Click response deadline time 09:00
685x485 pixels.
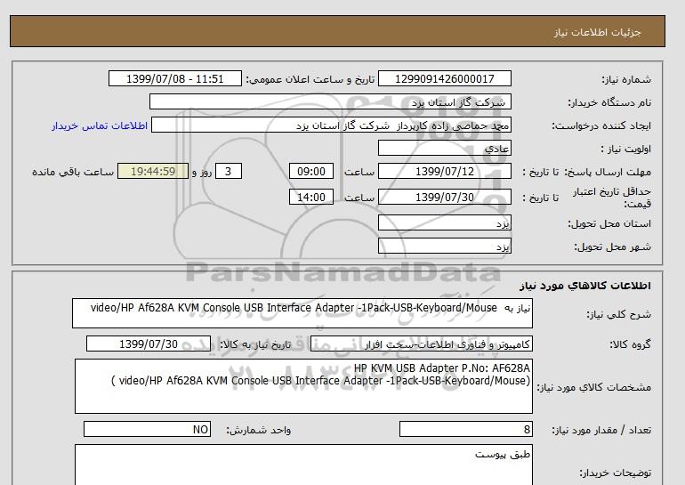(x=311, y=171)
